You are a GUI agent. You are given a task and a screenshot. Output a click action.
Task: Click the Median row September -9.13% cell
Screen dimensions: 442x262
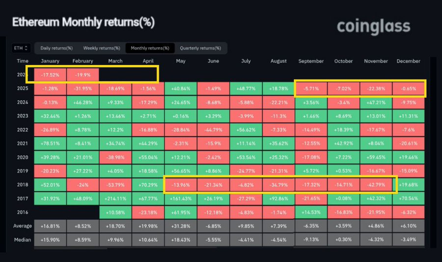coord(311,240)
